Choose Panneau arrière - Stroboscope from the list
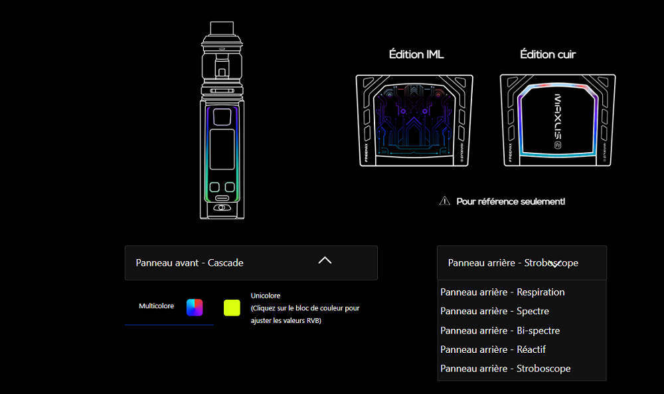 pyautogui.click(x=505, y=368)
